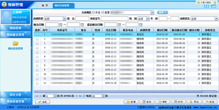Go to the previous page

[x=40, y=96]
